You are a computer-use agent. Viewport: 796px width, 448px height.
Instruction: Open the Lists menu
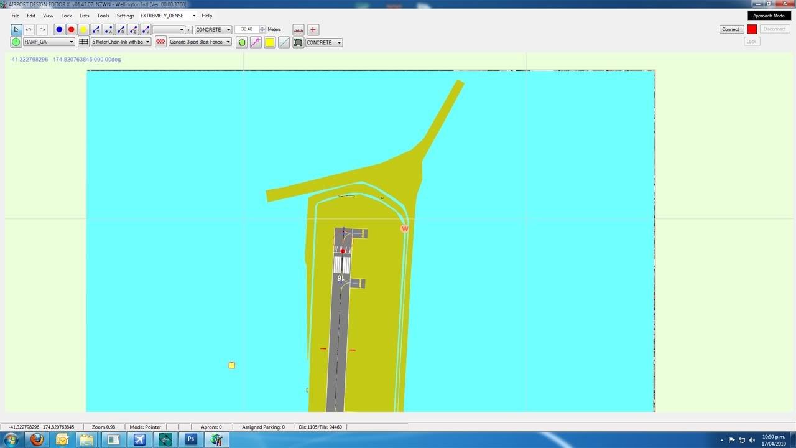tap(84, 16)
